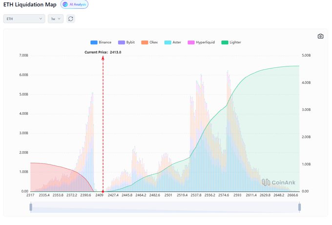Click the right range slider handle

pyautogui.click(x=299, y=207)
